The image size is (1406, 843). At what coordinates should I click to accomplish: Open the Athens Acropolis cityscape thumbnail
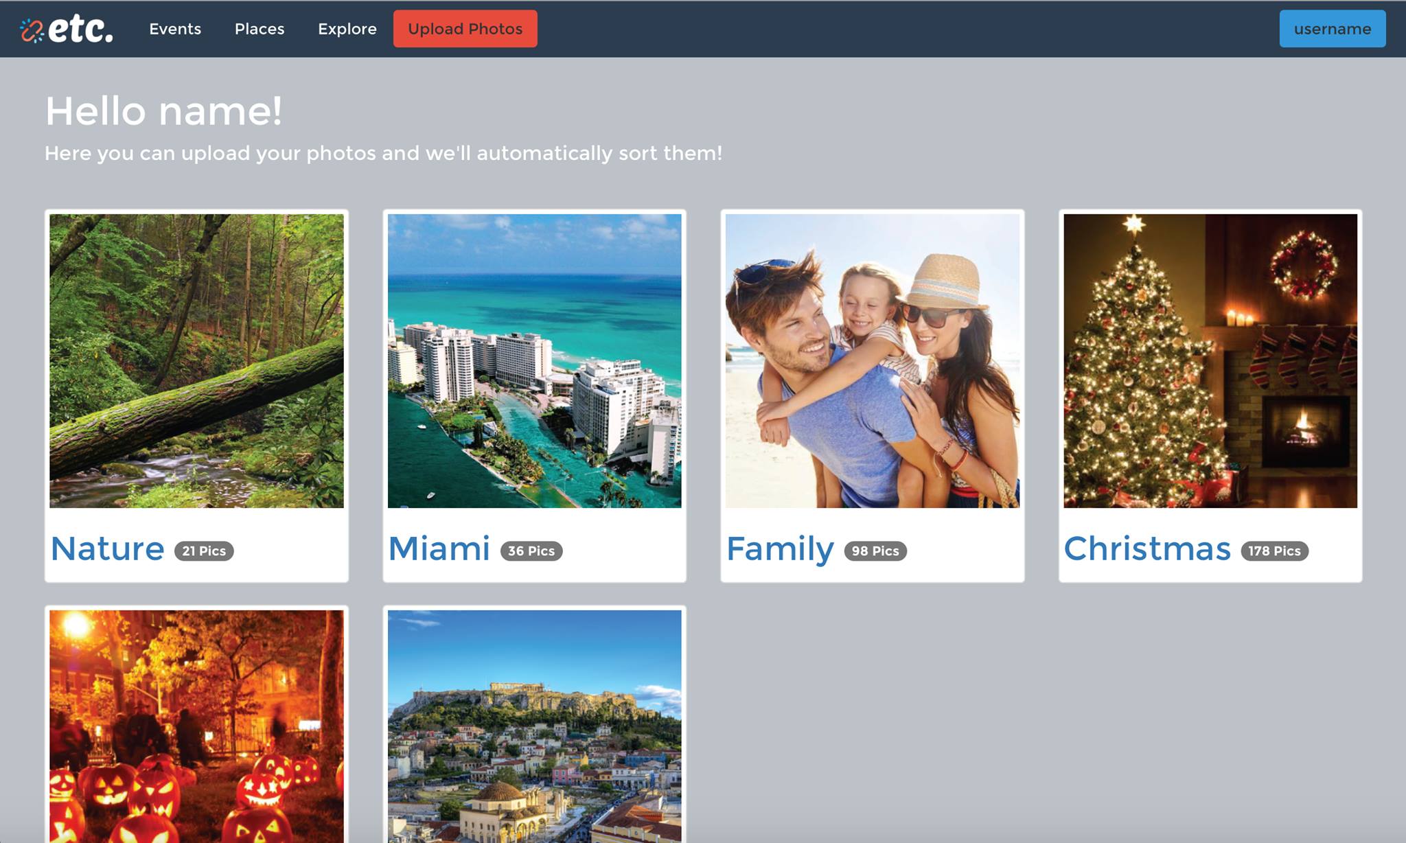coord(535,726)
